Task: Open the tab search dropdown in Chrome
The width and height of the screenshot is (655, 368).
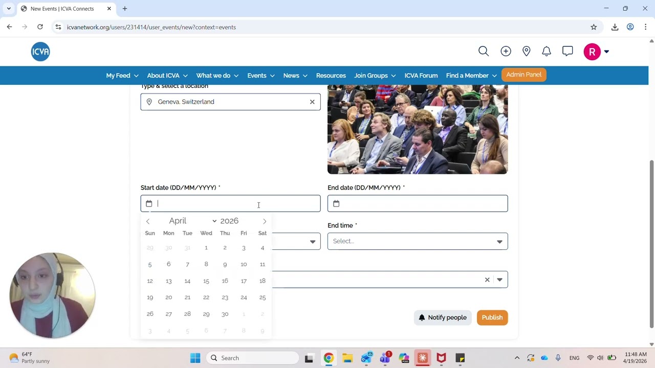Action: (9, 9)
